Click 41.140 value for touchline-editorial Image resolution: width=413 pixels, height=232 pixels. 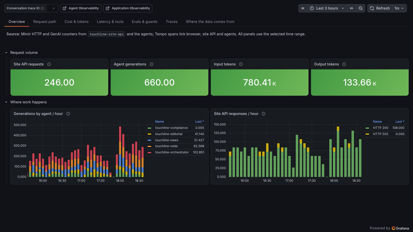point(200,134)
